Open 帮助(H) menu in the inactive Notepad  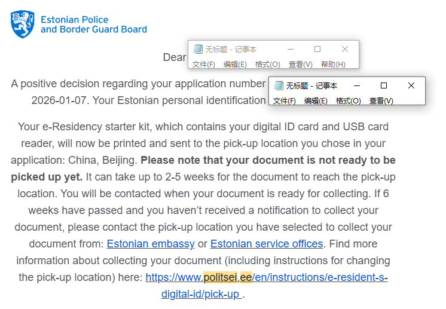click(x=333, y=65)
